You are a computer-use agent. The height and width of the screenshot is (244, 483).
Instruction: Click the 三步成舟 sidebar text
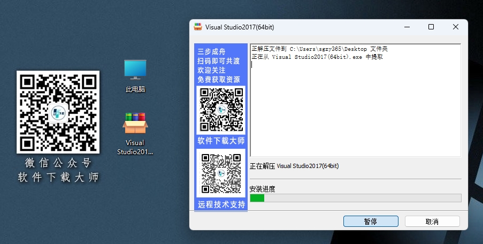pos(211,51)
